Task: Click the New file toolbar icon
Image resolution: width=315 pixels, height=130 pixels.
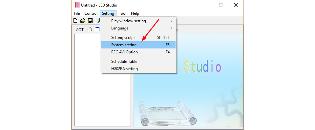Action: [75, 20]
